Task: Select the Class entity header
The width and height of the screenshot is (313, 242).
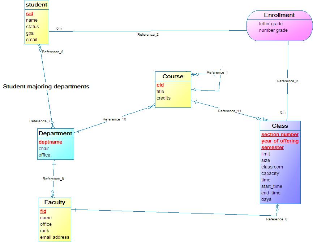Action: [x=280, y=126]
